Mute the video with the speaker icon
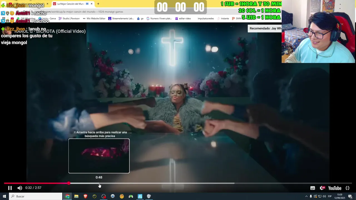 click(x=20, y=188)
